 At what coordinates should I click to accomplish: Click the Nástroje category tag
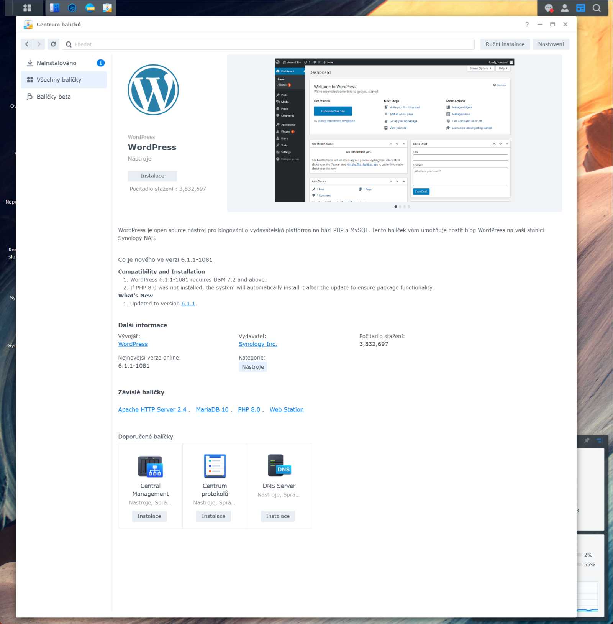(253, 367)
